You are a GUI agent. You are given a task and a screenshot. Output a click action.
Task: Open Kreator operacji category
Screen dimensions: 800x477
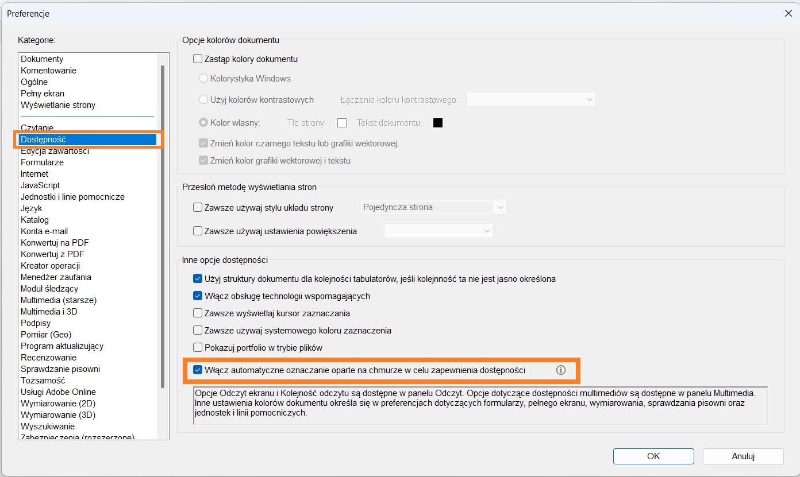point(50,266)
